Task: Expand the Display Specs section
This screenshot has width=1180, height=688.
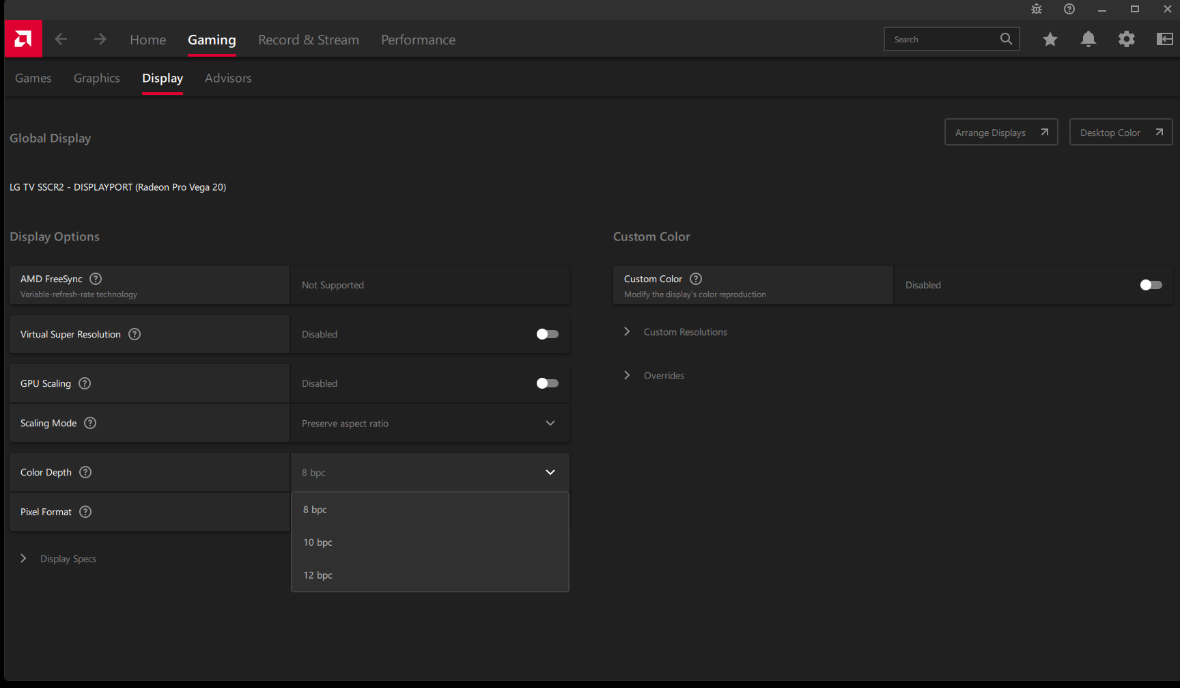Action: [x=68, y=559]
